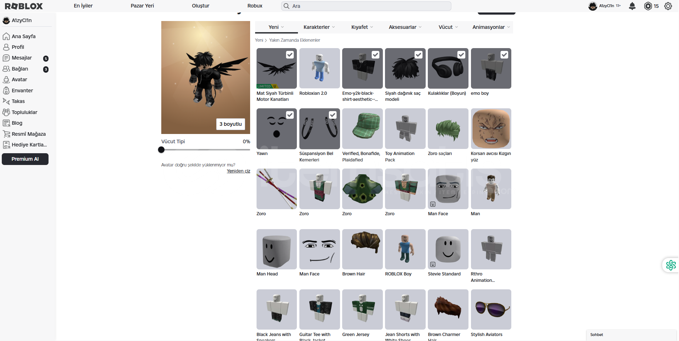Uncheck Siyah dağınık saç modeli

(x=419, y=55)
